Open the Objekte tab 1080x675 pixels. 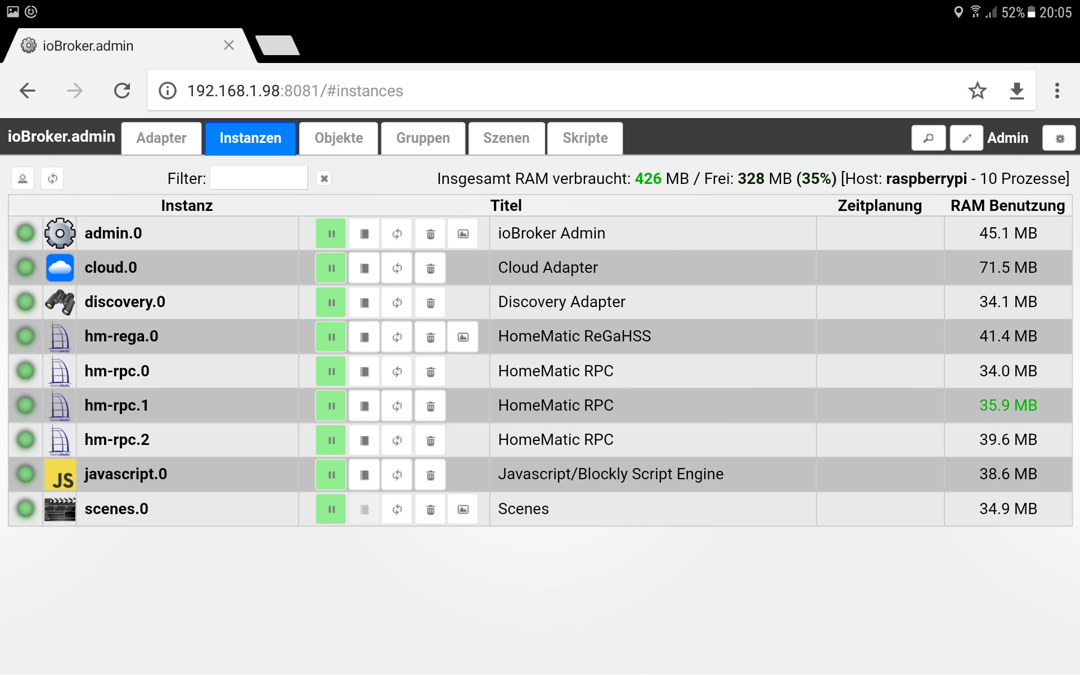[x=339, y=138]
